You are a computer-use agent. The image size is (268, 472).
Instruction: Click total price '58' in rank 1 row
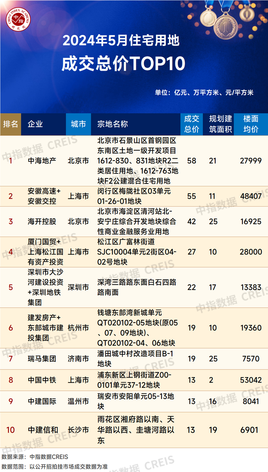click(192, 161)
